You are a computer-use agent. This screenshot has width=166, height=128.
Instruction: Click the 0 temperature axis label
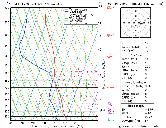(x=54, y=123)
